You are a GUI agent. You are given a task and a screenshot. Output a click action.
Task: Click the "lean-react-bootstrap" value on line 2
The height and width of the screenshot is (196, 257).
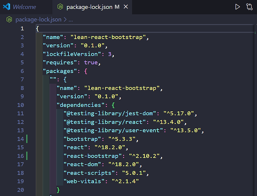coord(108,37)
